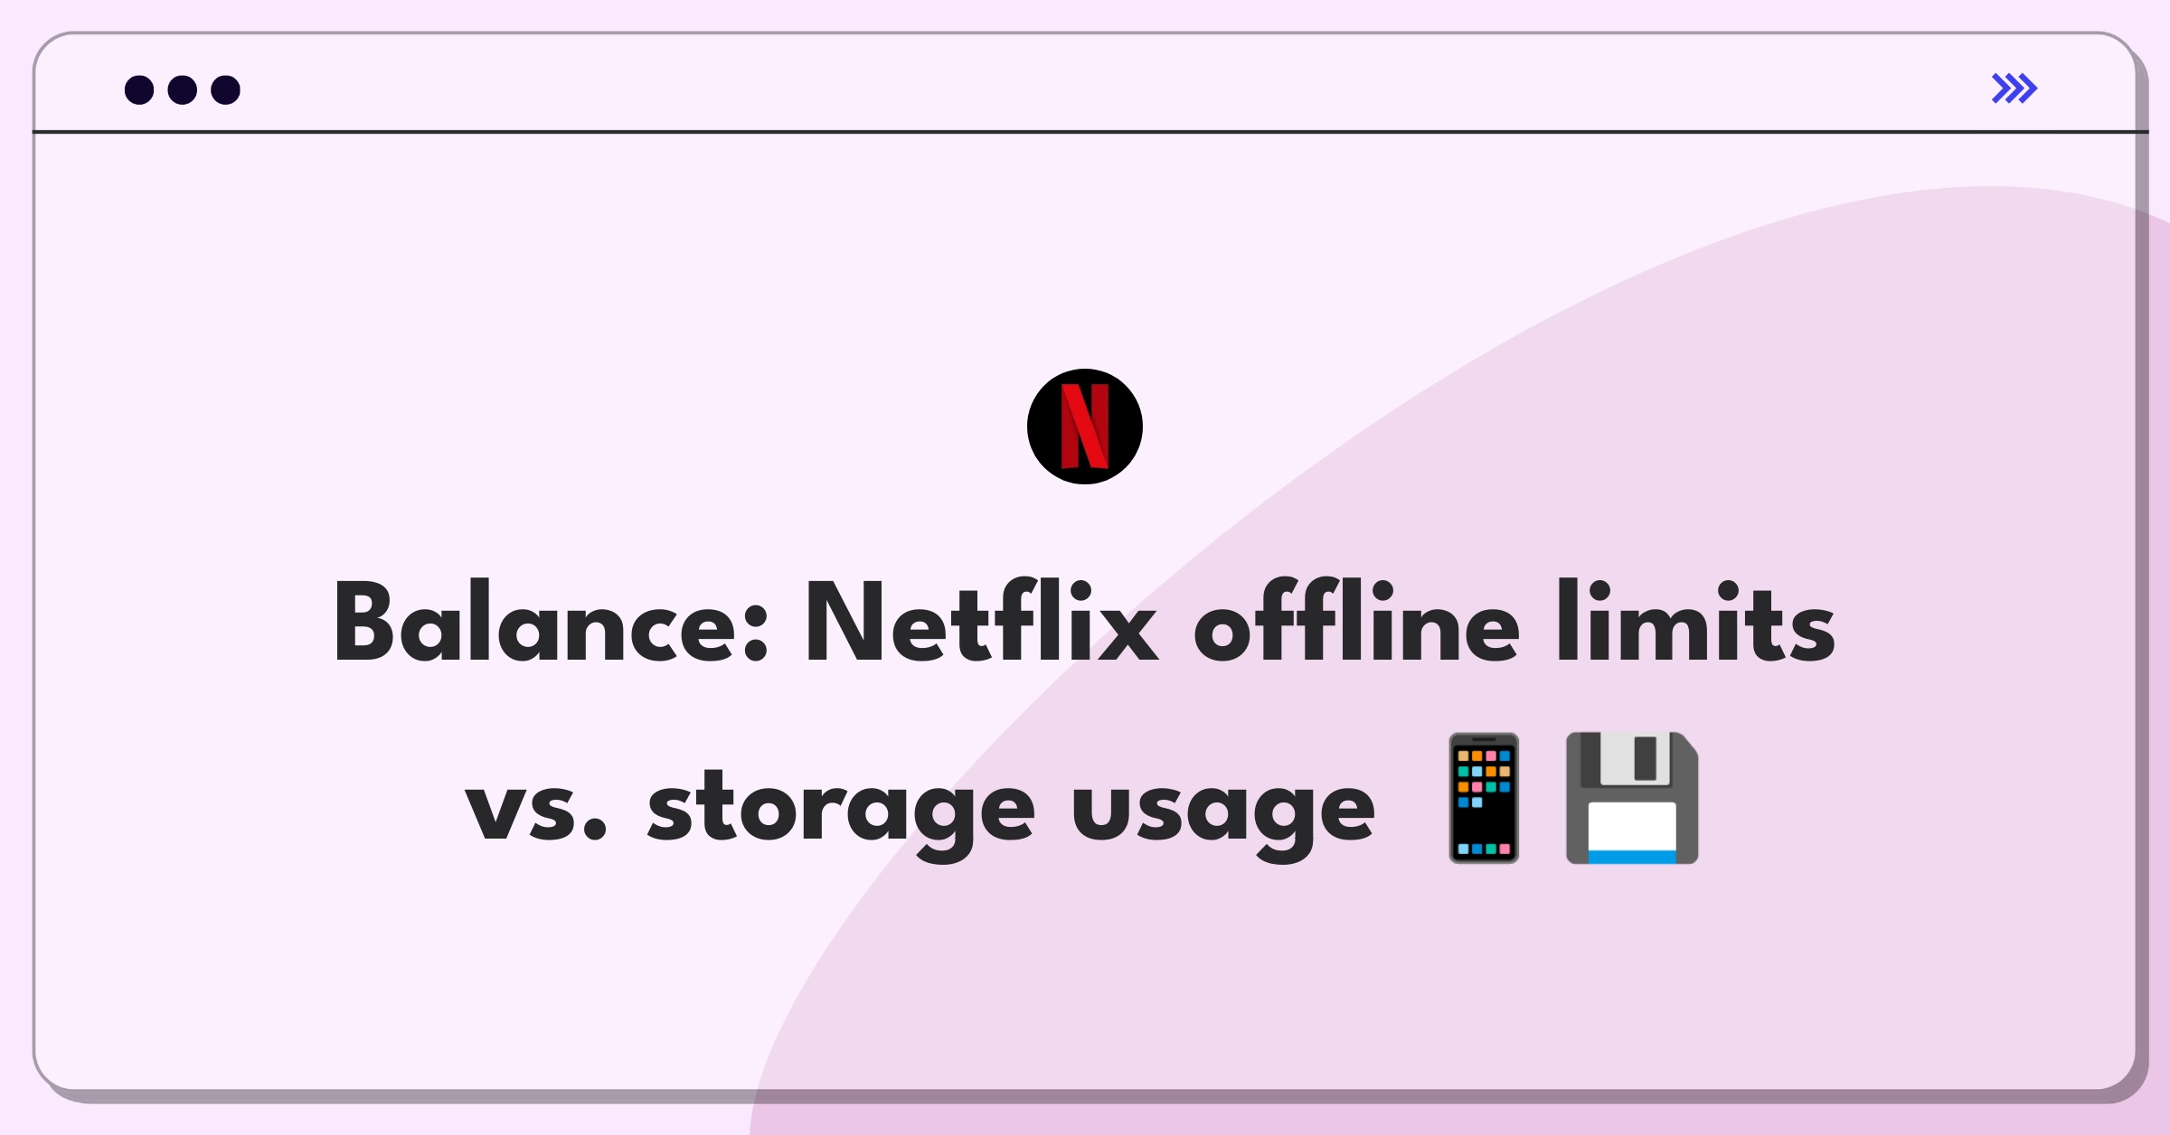Click the Netflix logo icon
Image resolution: width=2170 pixels, height=1135 pixels.
pyautogui.click(x=1083, y=427)
